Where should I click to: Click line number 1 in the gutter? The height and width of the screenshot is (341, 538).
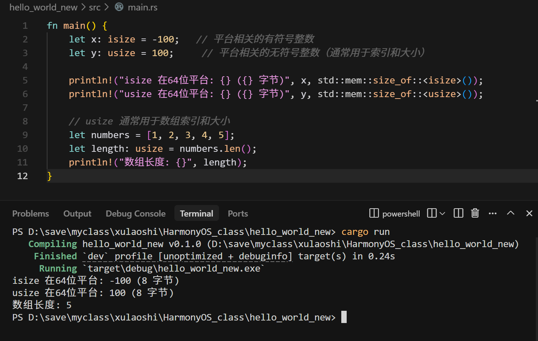(25, 26)
